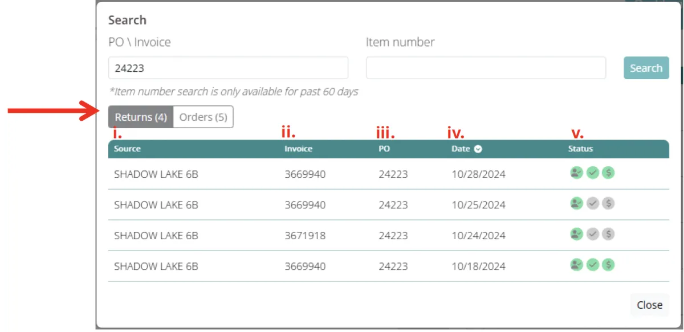Click the gray checkmark icon for the 10/24/2024 return

tap(593, 234)
